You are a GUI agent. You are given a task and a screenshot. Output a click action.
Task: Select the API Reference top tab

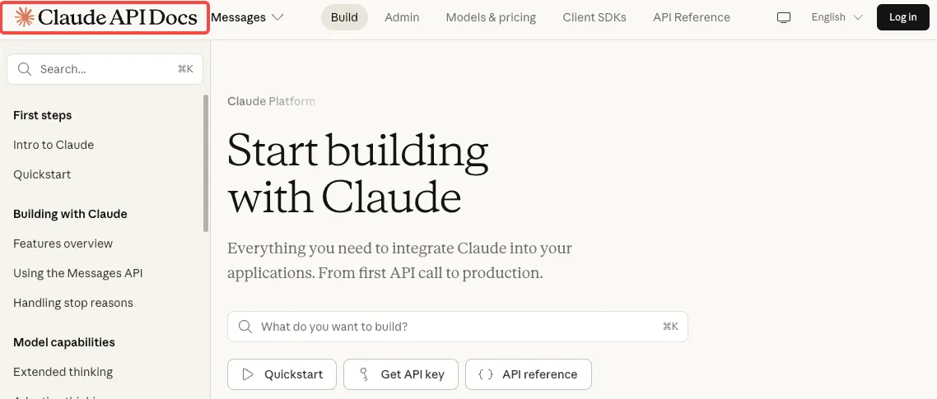692,17
